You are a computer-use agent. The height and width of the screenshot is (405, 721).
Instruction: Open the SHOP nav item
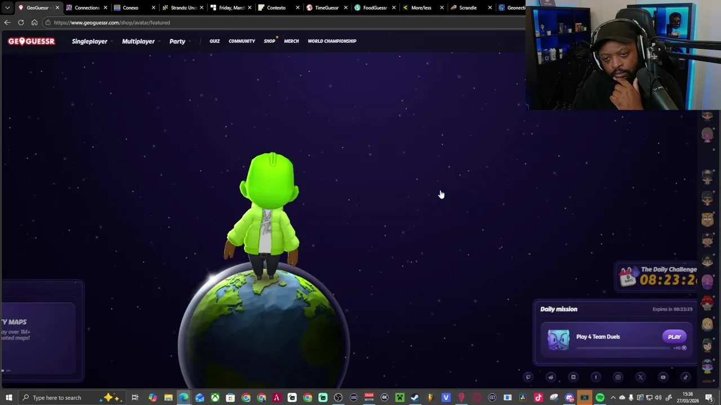(269, 41)
